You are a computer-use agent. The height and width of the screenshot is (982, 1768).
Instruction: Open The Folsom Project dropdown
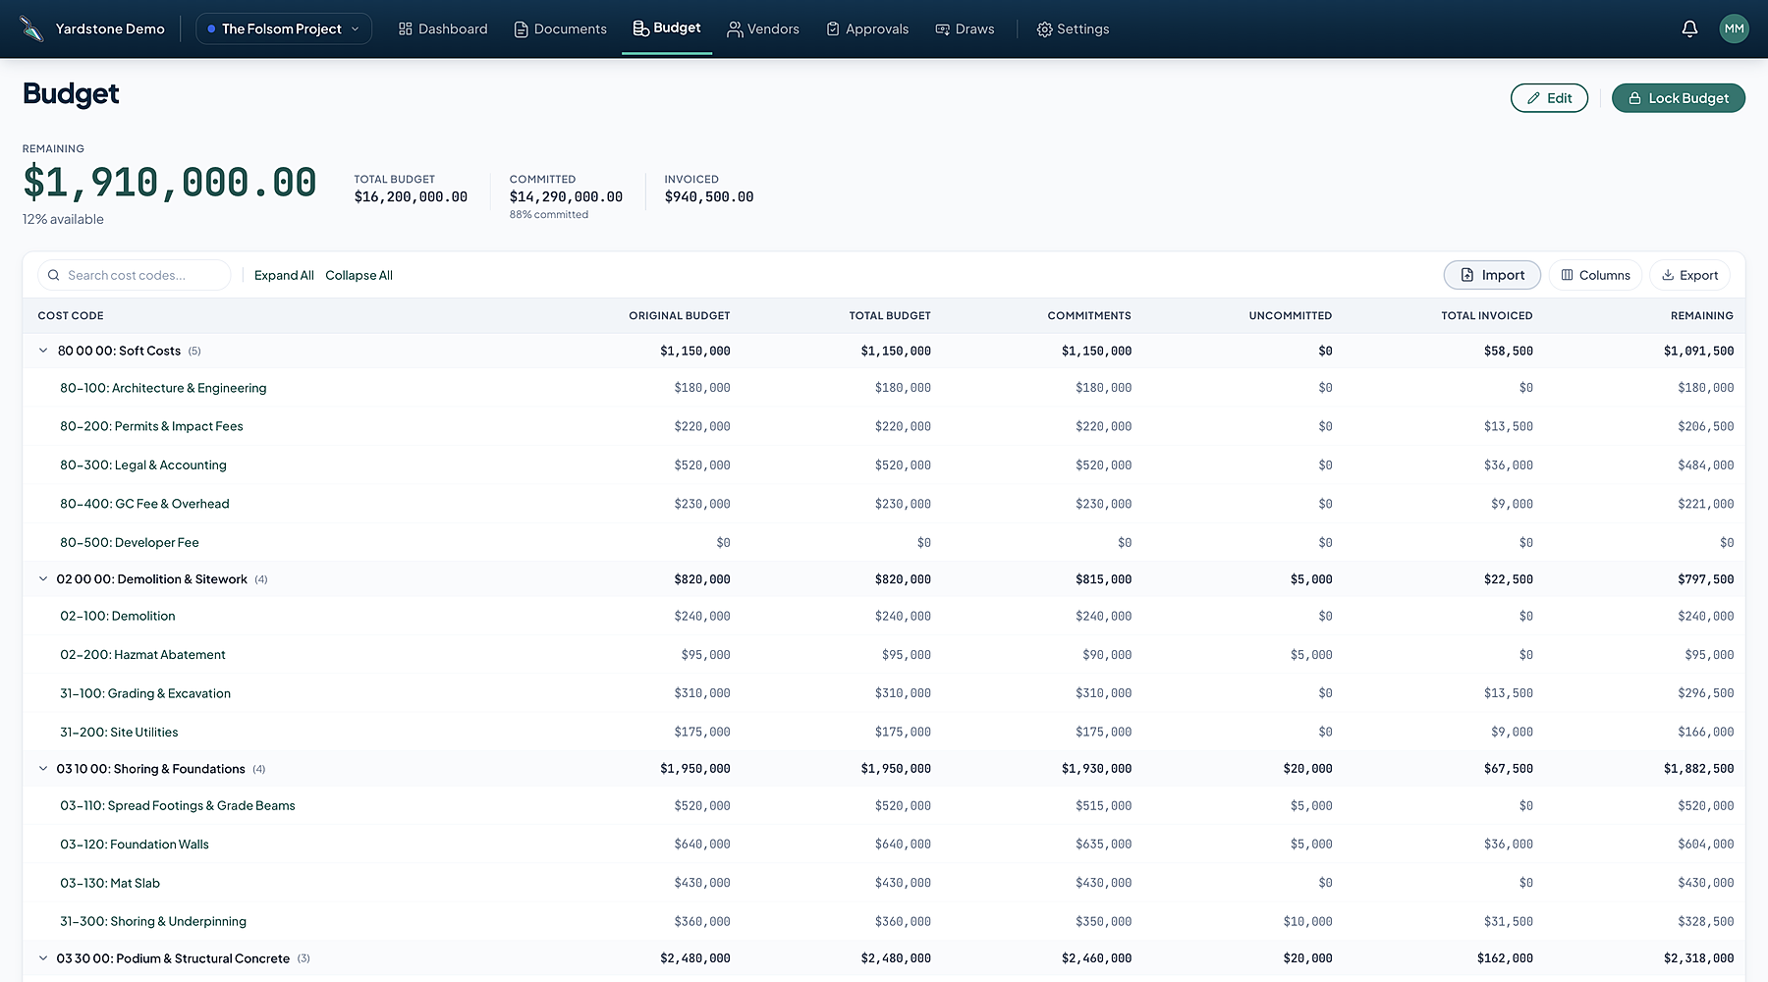(x=284, y=28)
